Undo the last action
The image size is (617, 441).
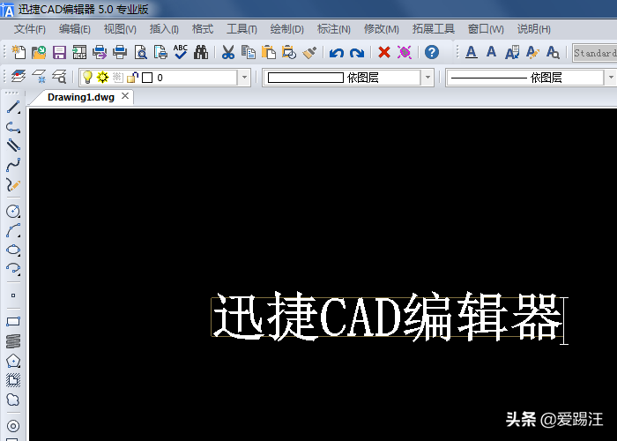click(337, 52)
